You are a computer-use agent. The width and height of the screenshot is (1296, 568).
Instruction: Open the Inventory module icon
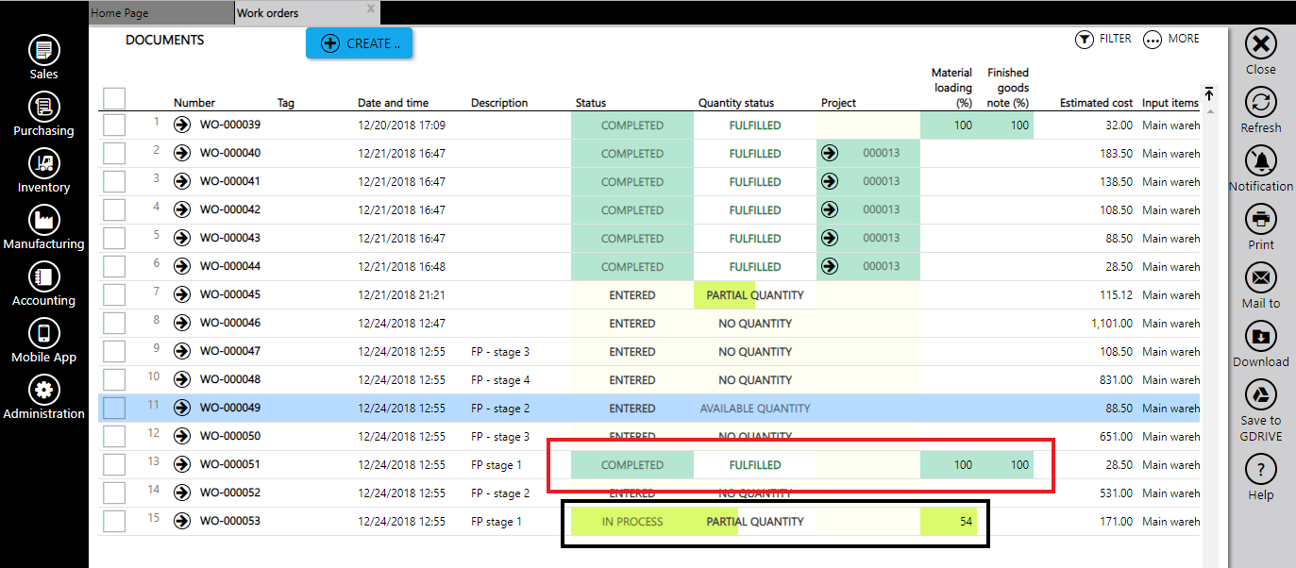click(43, 163)
